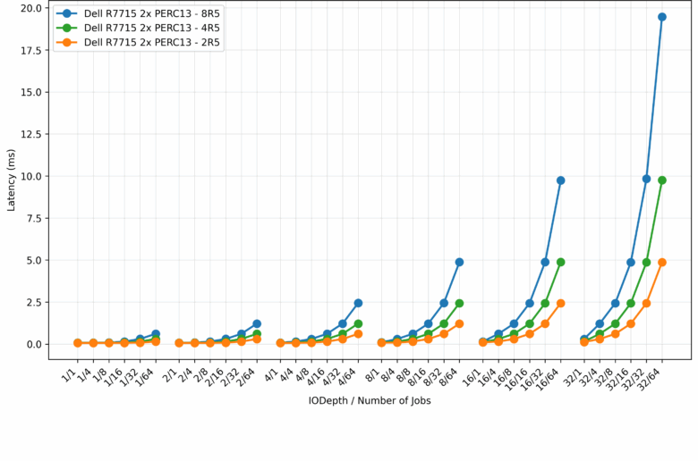Image resolution: width=698 pixels, height=461 pixels.
Task: Click the orange data point at 16/64
Action: pos(561,303)
